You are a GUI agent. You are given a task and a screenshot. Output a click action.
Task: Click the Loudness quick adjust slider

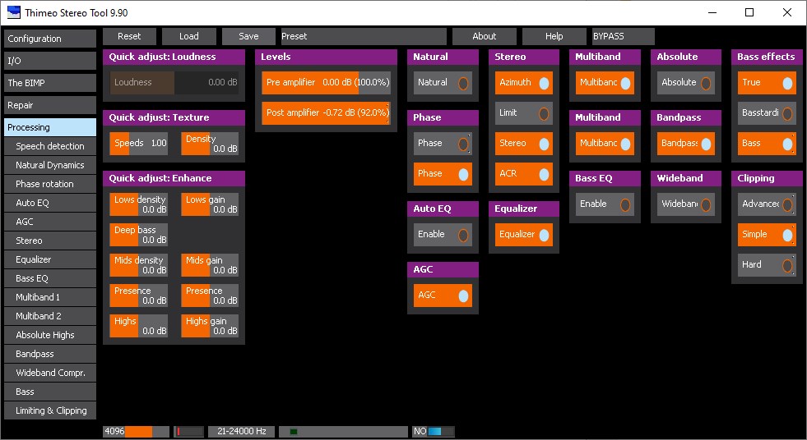coord(174,83)
